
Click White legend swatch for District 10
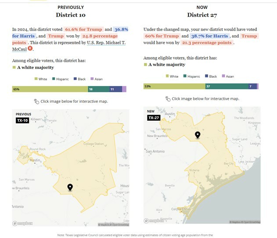(x=36, y=79)
